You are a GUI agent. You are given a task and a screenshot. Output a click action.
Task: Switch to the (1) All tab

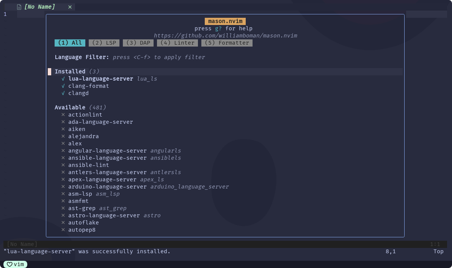point(70,43)
